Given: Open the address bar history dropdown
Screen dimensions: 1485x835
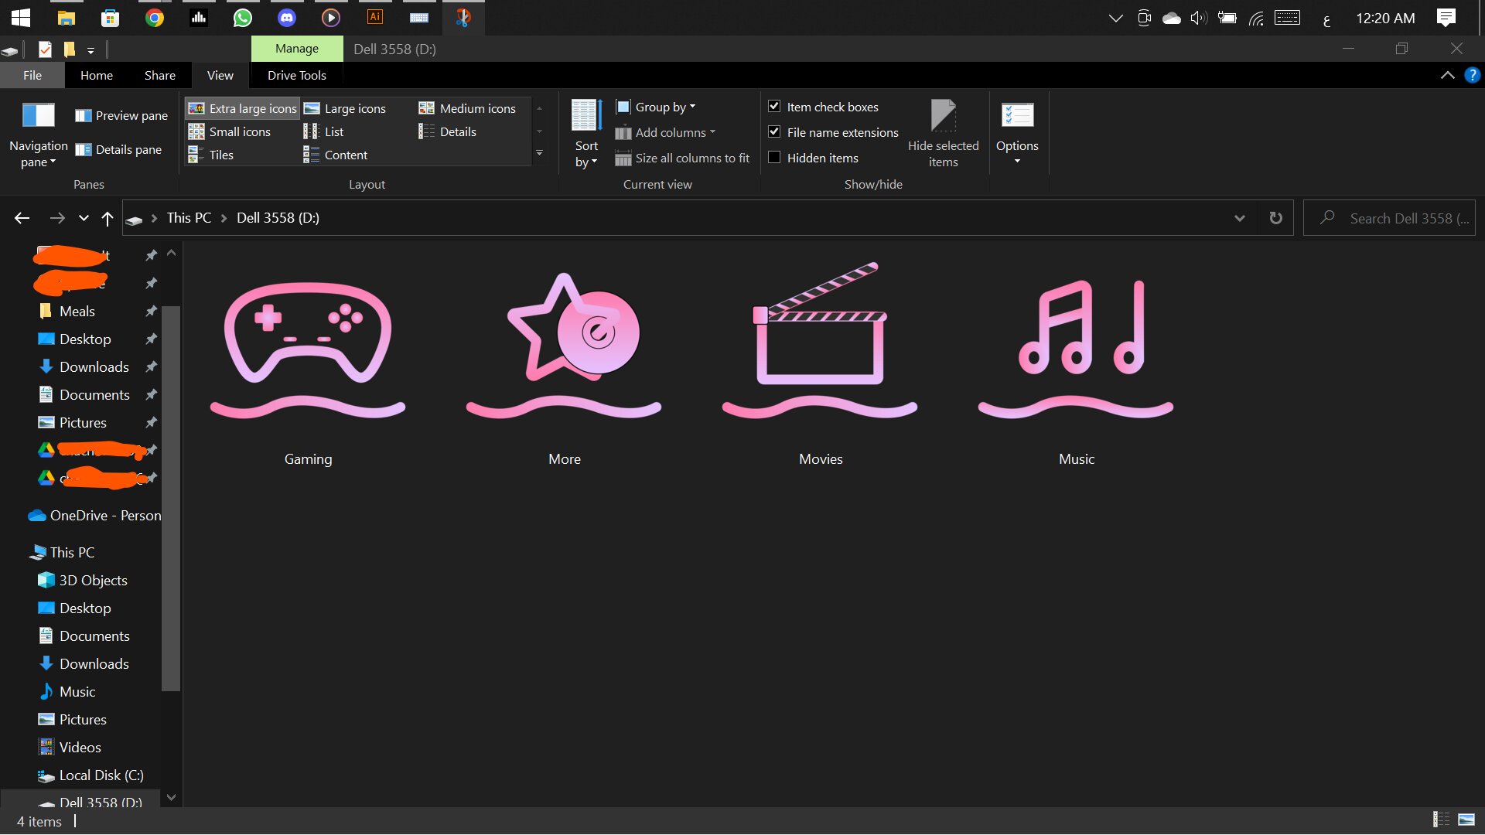Looking at the screenshot, I should pyautogui.click(x=1240, y=217).
